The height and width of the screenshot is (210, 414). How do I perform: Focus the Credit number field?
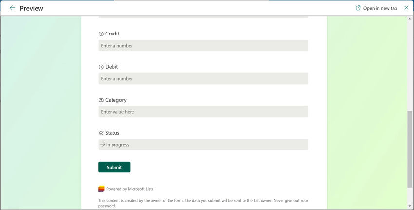pos(203,46)
